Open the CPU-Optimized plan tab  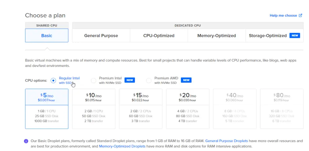[x=159, y=36]
